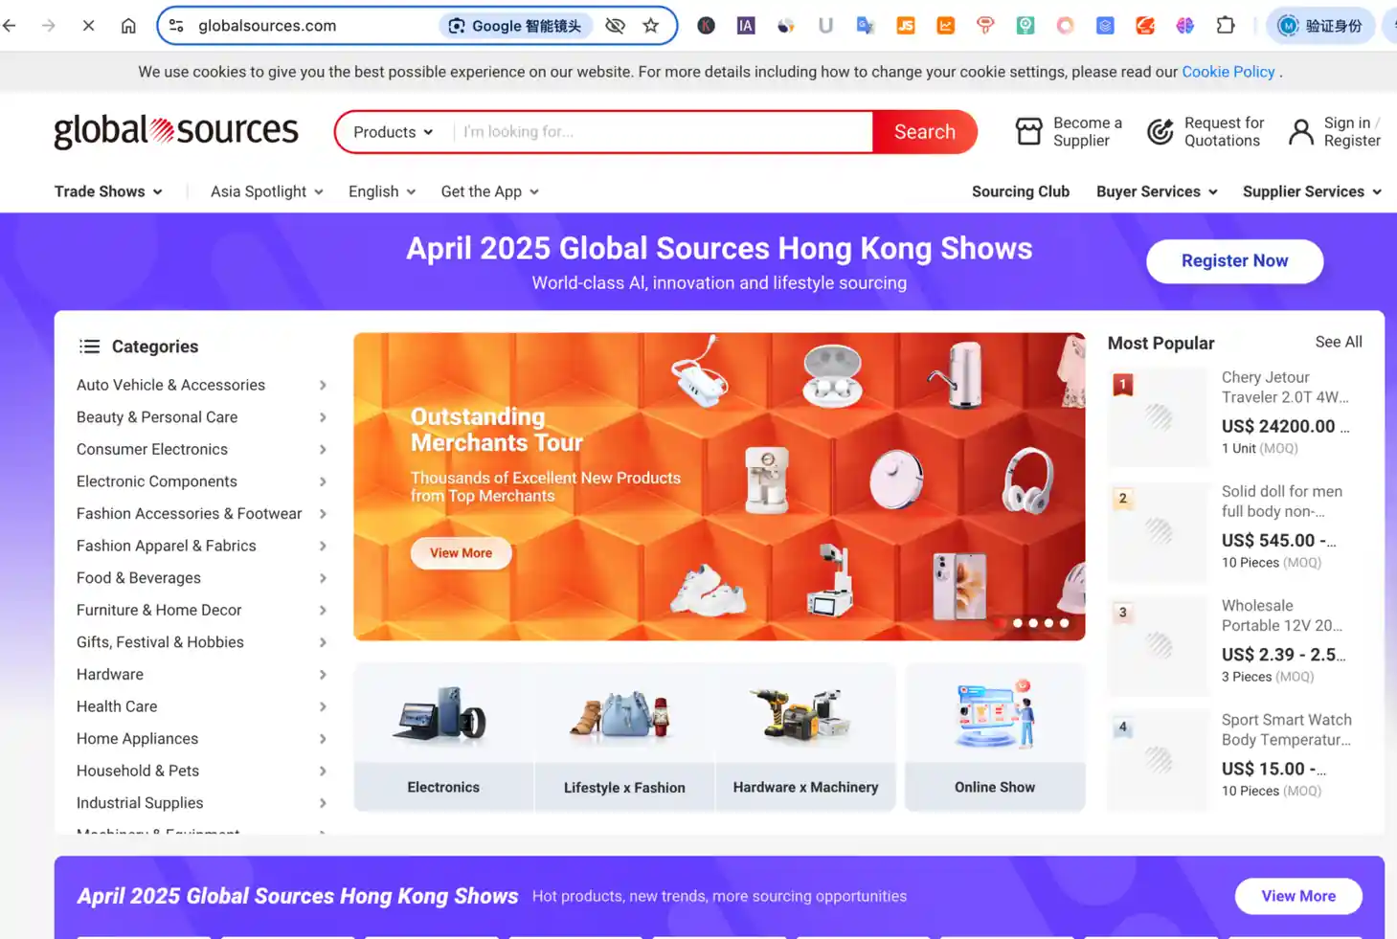This screenshot has width=1397, height=939.
Task: Select the Sign in / Register person icon
Action: click(1300, 131)
